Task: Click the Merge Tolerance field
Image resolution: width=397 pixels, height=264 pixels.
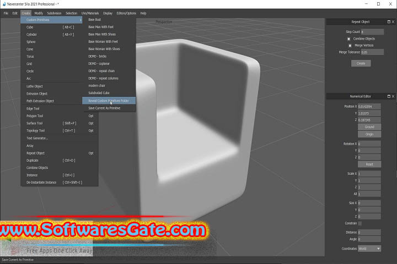Action: click(372, 52)
